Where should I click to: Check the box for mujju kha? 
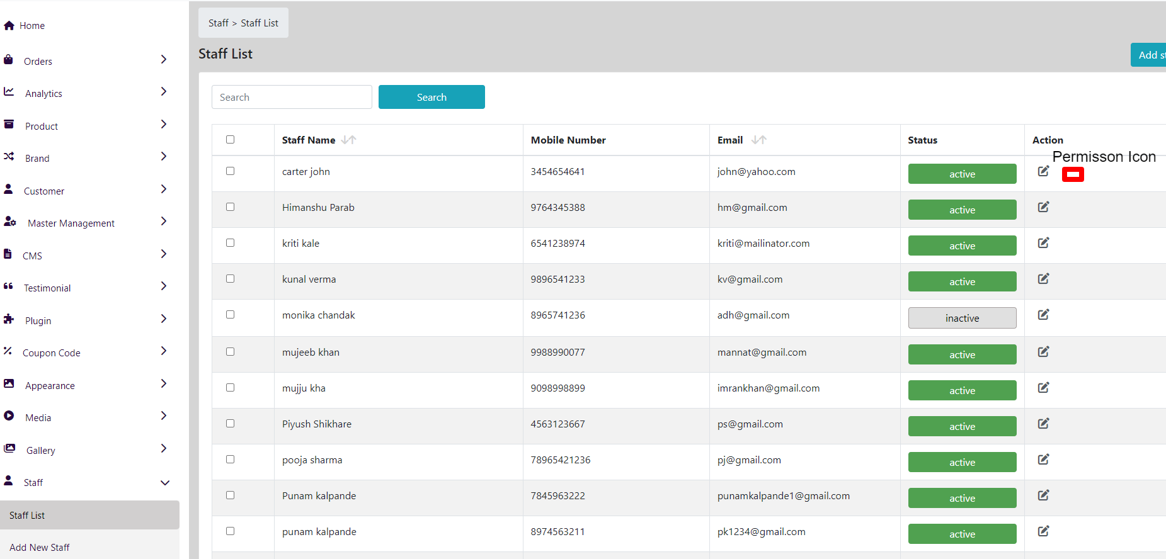[231, 388]
